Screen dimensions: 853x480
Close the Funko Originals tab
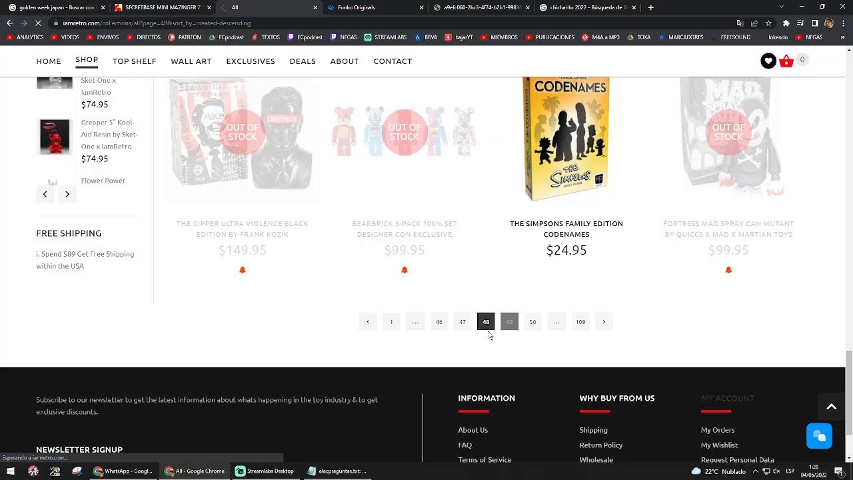click(421, 7)
